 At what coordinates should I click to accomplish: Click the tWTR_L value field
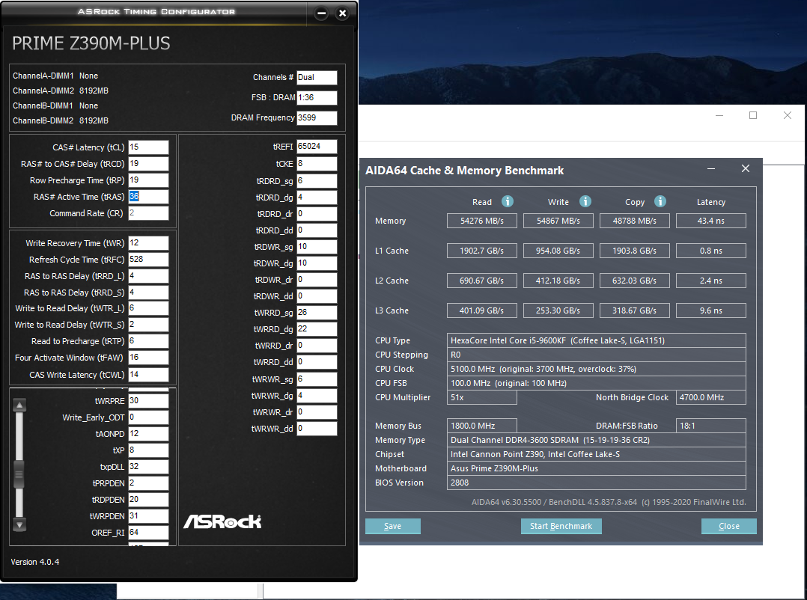point(148,308)
